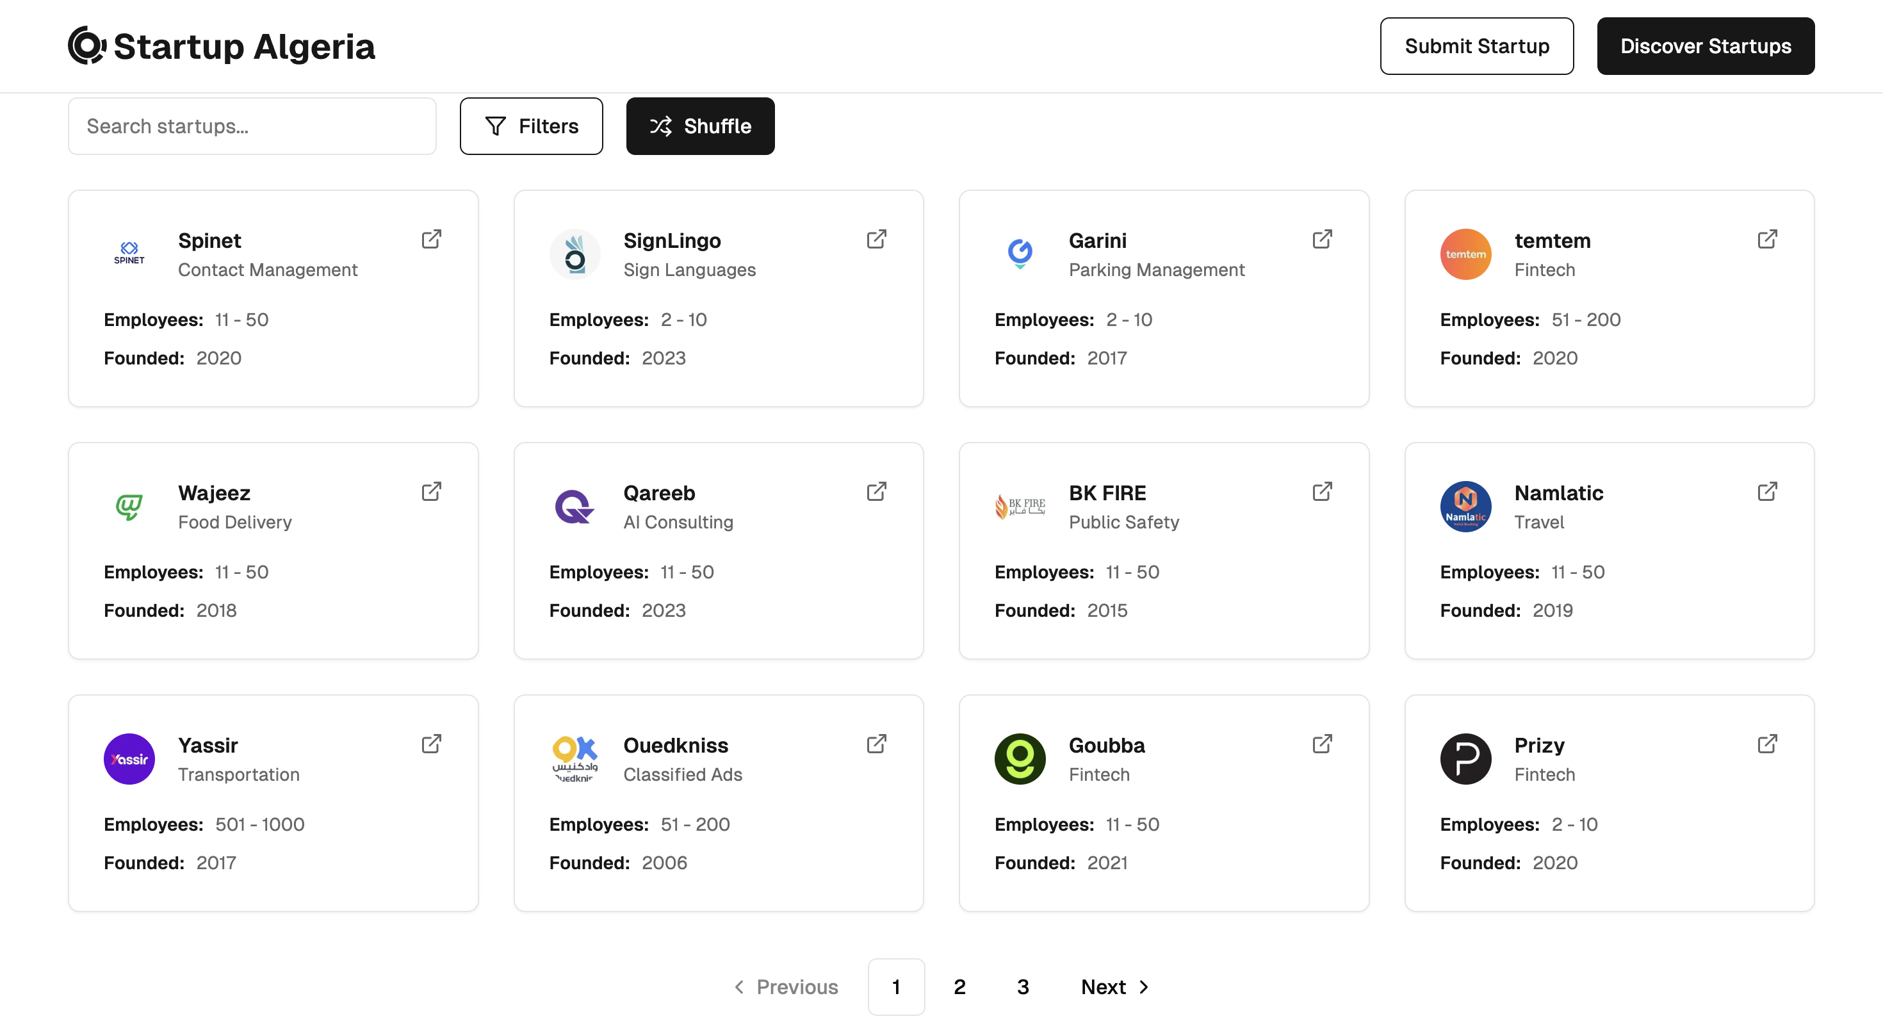Open Qareeb external link icon

tap(876, 491)
